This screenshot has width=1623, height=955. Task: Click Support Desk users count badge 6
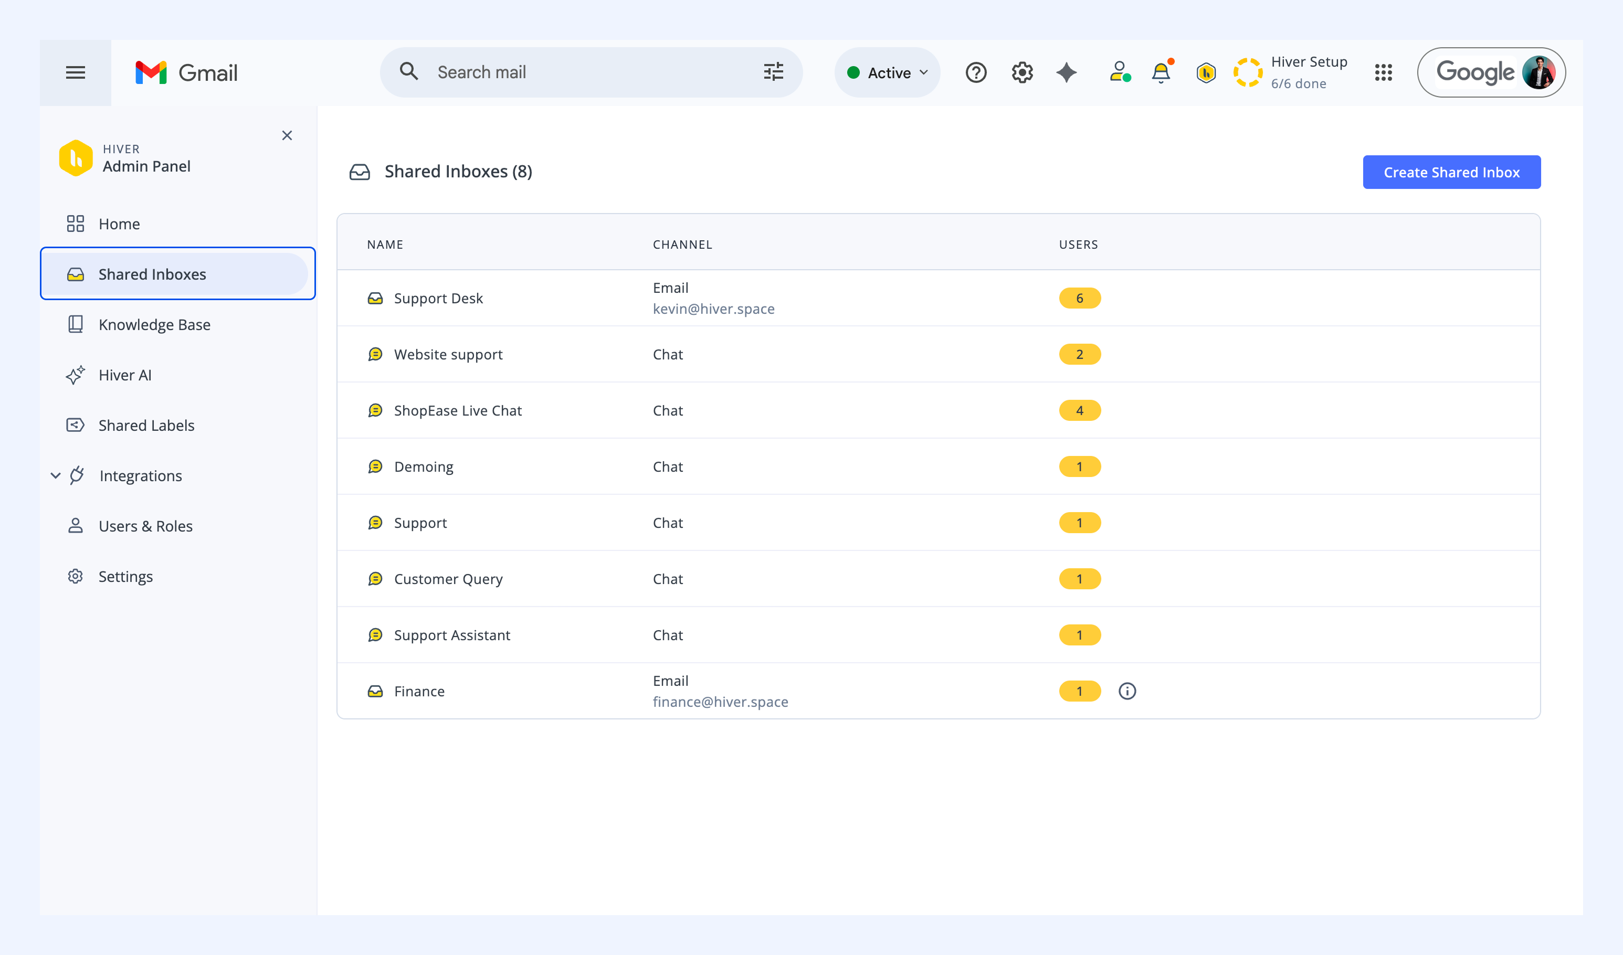(x=1079, y=298)
